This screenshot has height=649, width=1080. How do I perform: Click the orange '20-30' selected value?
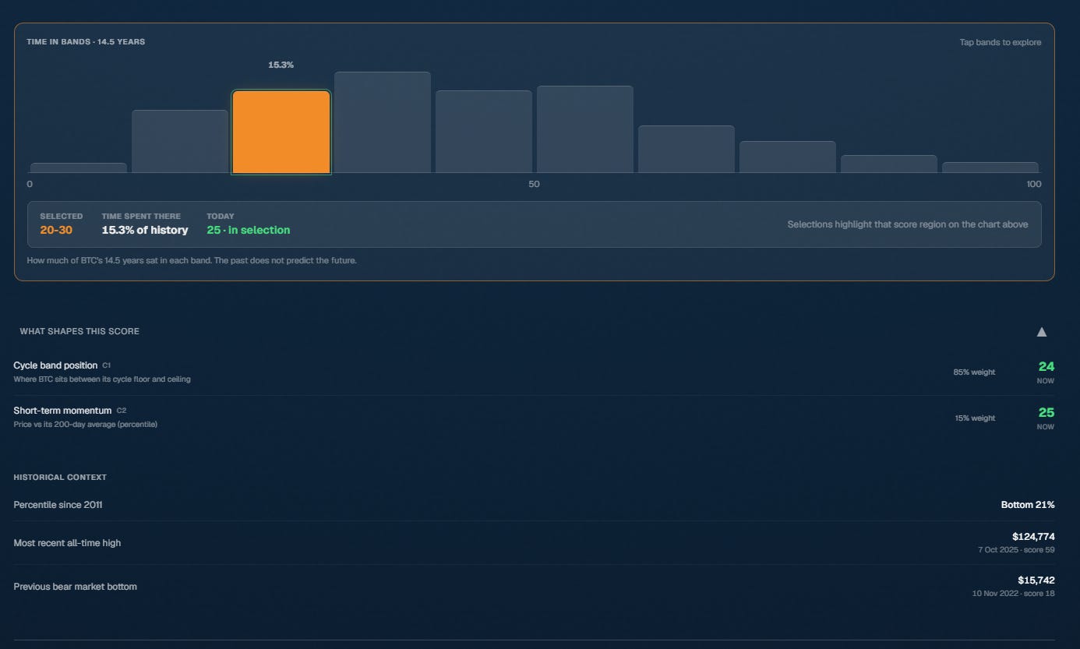[x=56, y=230]
